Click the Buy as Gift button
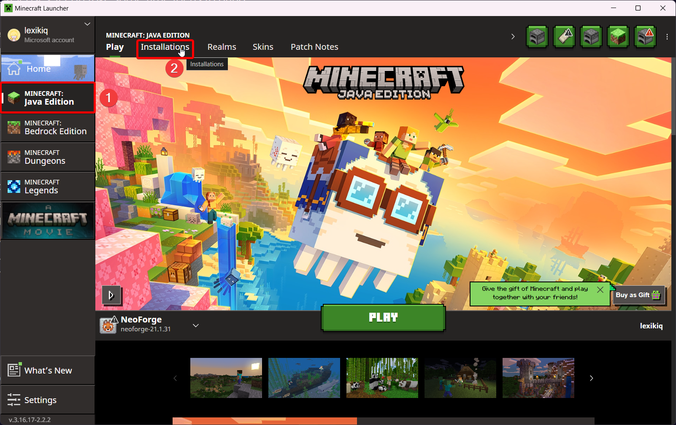The width and height of the screenshot is (676, 425). [638, 295]
